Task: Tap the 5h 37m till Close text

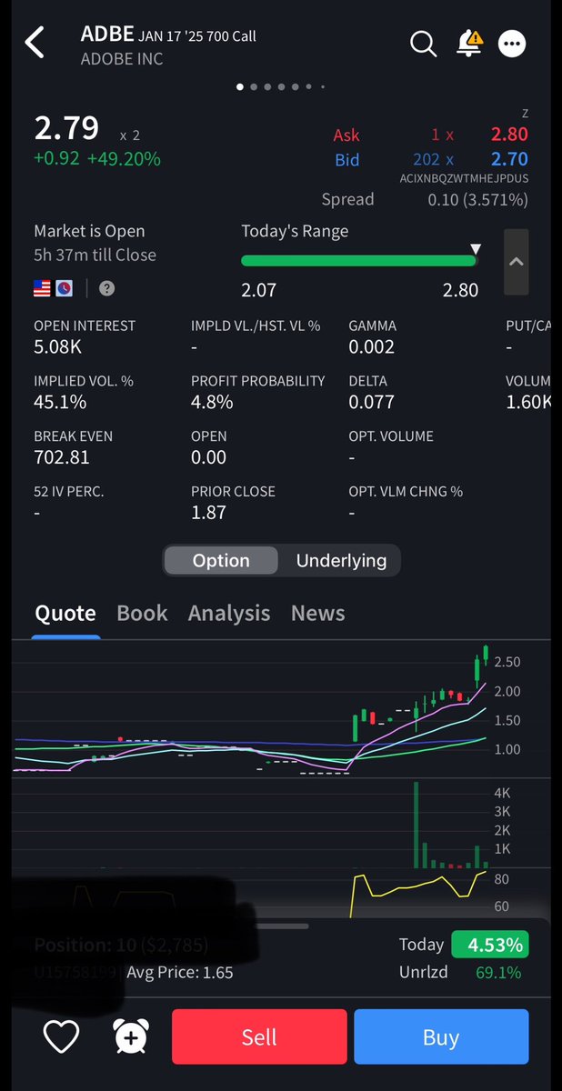Action: pos(95,255)
